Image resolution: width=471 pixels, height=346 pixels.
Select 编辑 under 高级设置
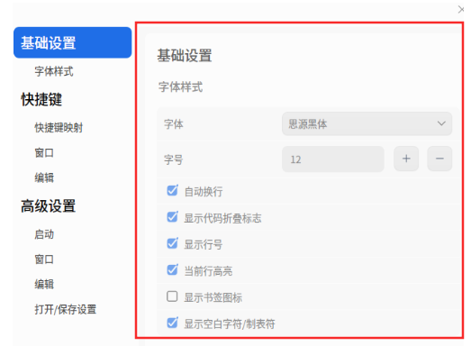44,284
